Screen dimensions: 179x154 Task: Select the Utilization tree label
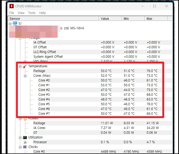tap(36, 137)
